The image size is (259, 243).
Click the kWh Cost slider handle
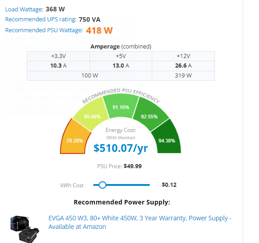(x=102, y=185)
